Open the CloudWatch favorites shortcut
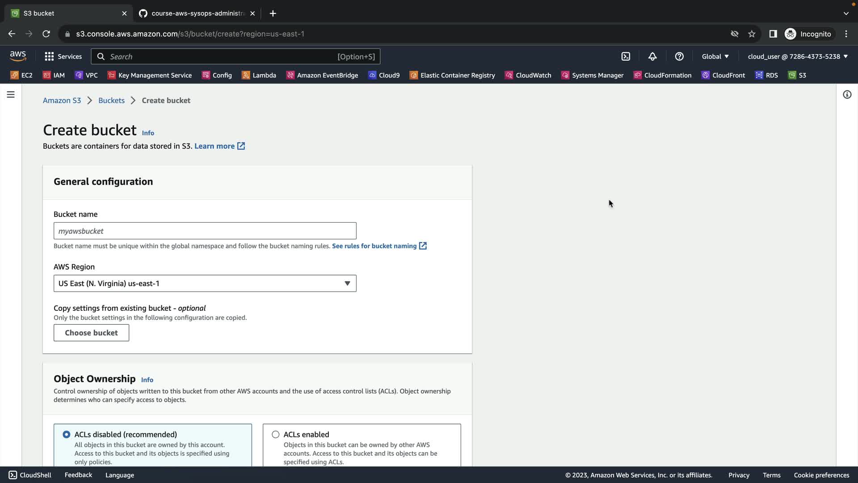 [x=528, y=75]
